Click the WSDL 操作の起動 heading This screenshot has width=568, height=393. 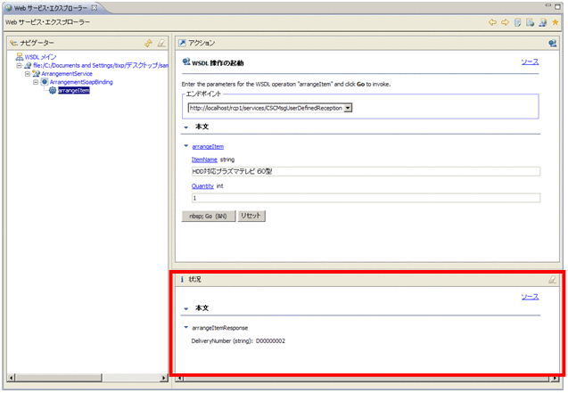pyautogui.click(x=218, y=63)
